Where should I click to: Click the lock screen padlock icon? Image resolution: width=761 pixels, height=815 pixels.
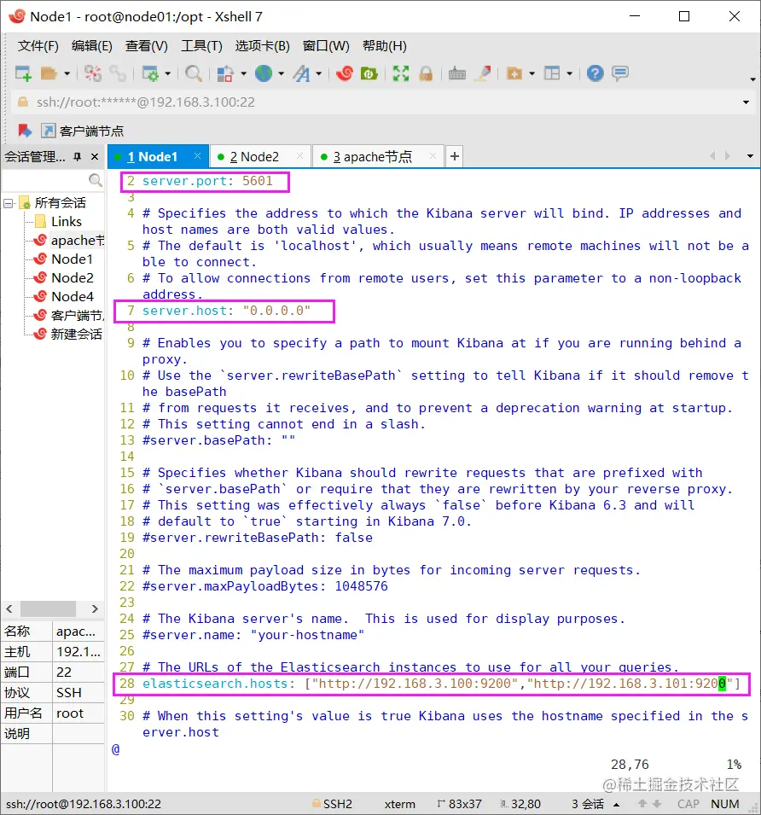tap(426, 73)
